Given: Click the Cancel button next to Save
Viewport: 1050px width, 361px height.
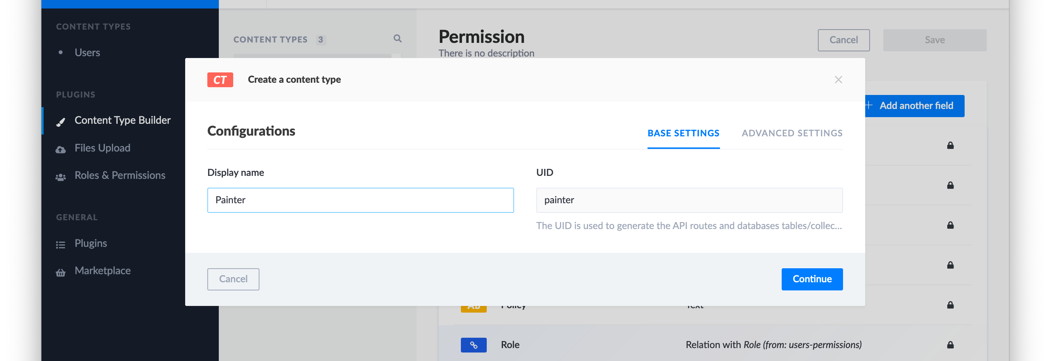Looking at the screenshot, I should coord(843,40).
